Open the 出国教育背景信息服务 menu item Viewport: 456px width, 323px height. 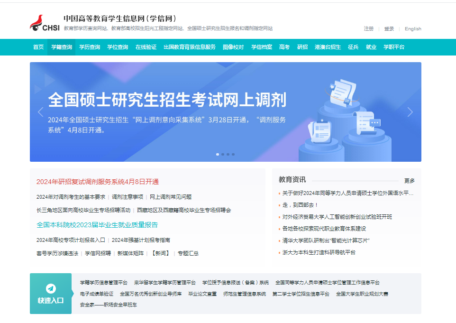coord(190,47)
